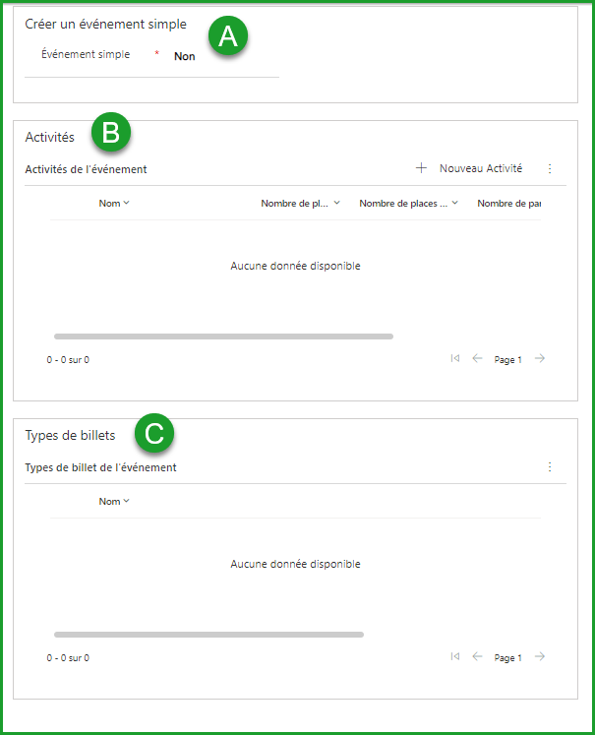
Task: Click the Activités grid horizontal scrollbar
Action: click(x=223, y=337)
